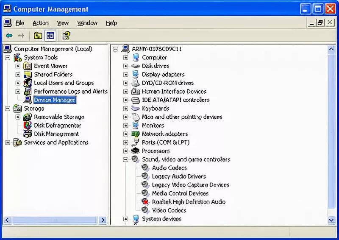Click the Disk Management icon
The image size is (339, 240).
tap(28, 134)
